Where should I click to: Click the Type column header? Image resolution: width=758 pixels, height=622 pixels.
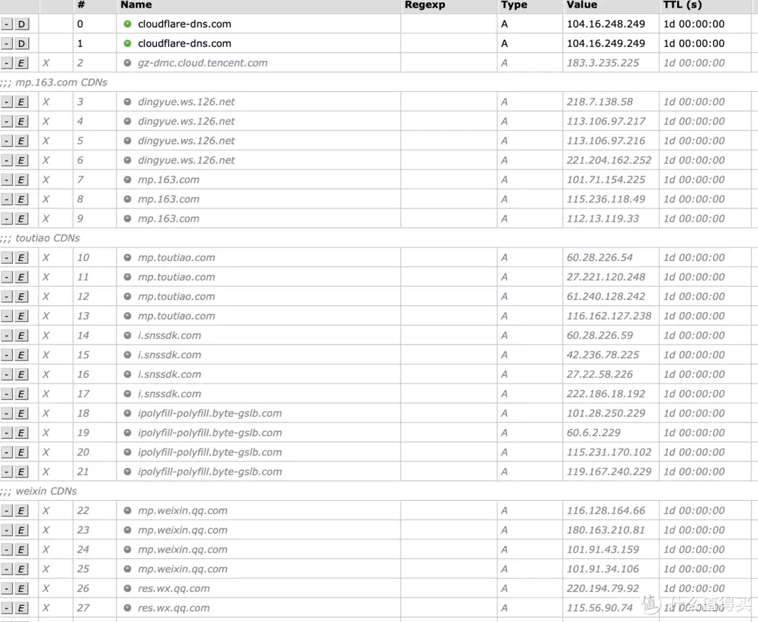pos(514,5)
